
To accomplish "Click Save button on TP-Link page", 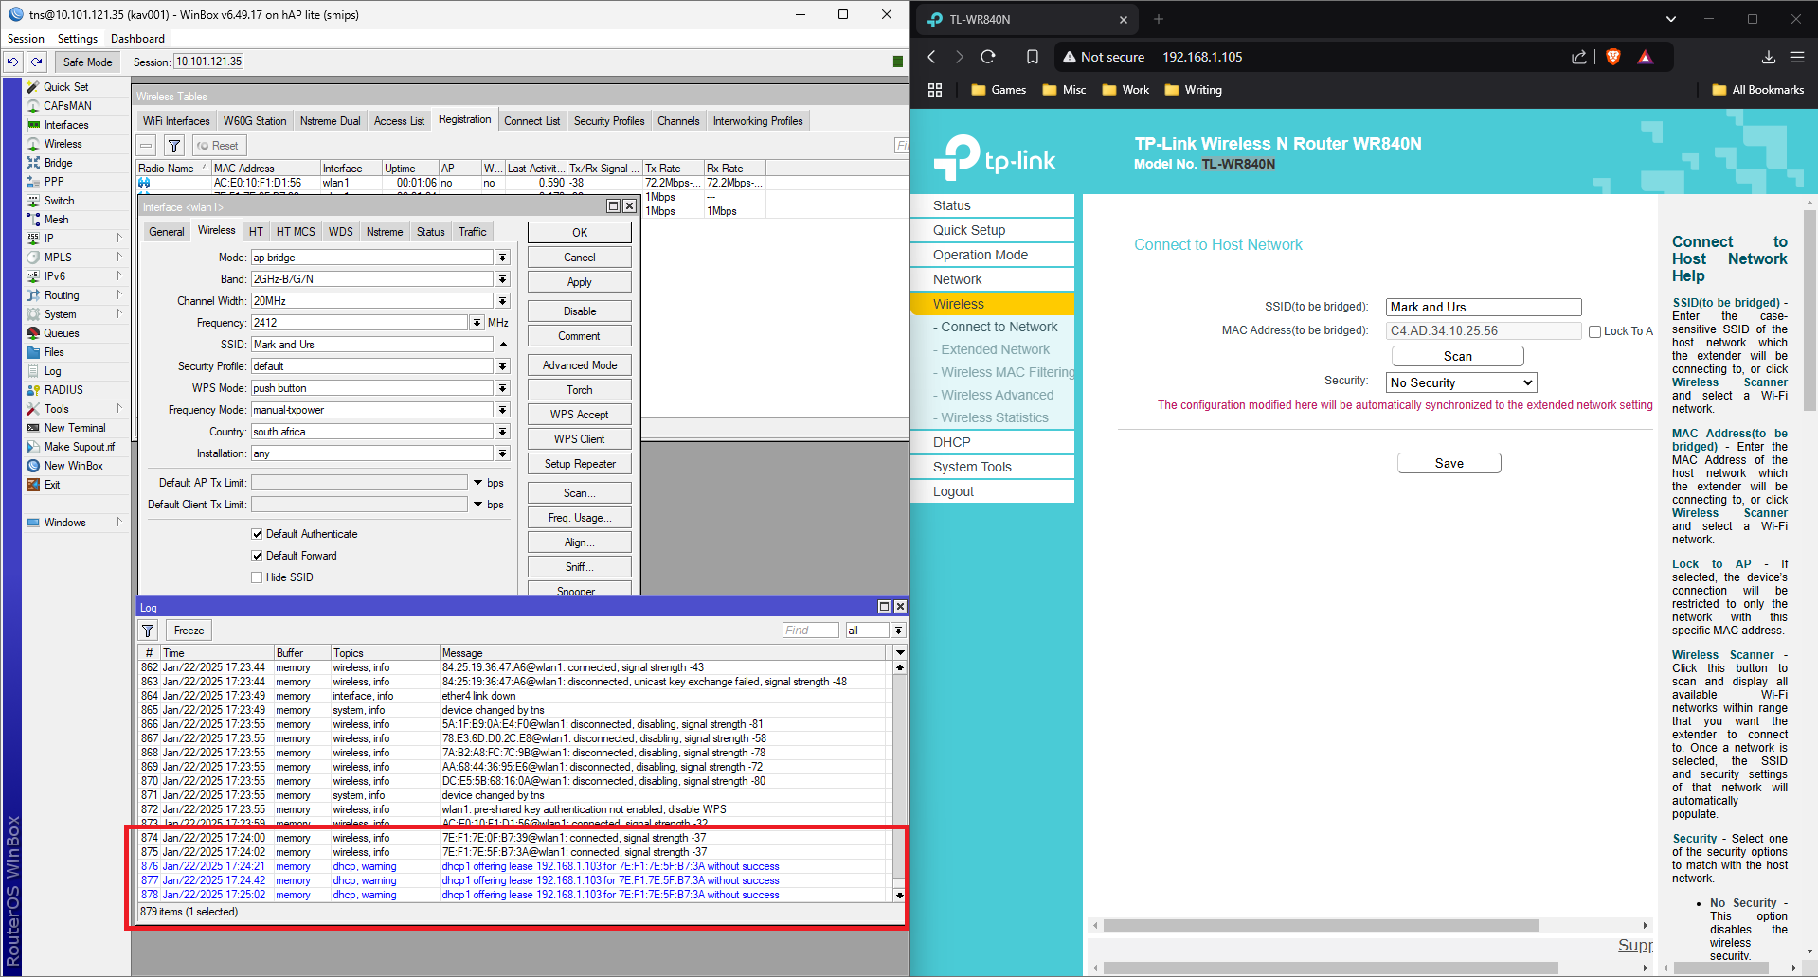I will 1449,463.
